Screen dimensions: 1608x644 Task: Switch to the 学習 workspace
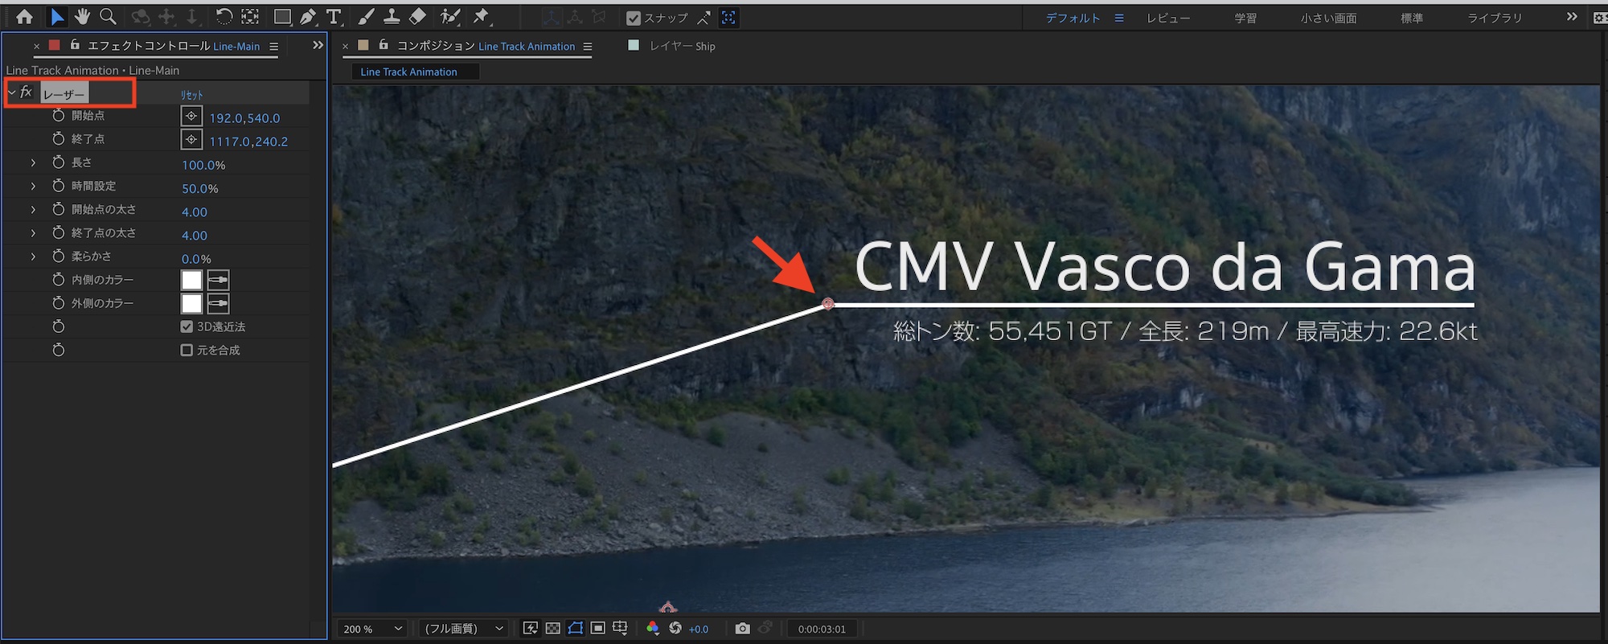(1245, 18)
